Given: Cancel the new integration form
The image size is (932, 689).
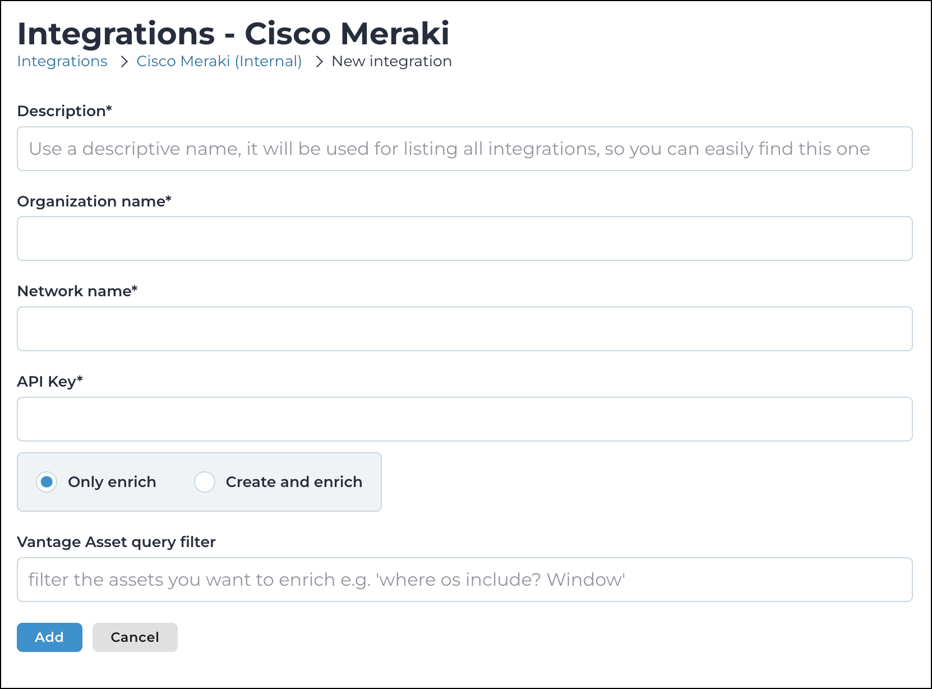Looking at the screenshot, I should pyautogui.click(x=135, y=637).
